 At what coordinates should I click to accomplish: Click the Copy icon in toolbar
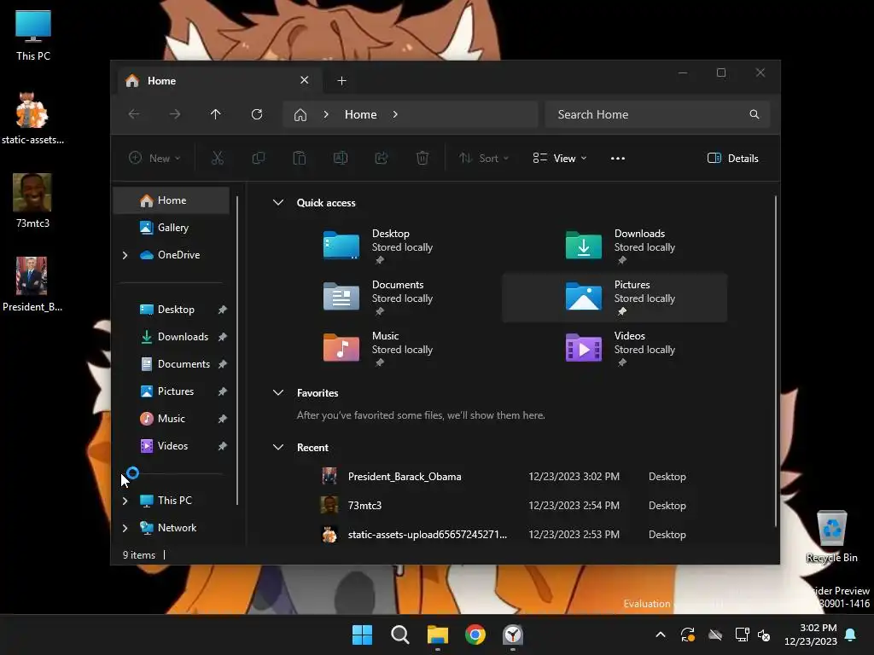[258, 158]
